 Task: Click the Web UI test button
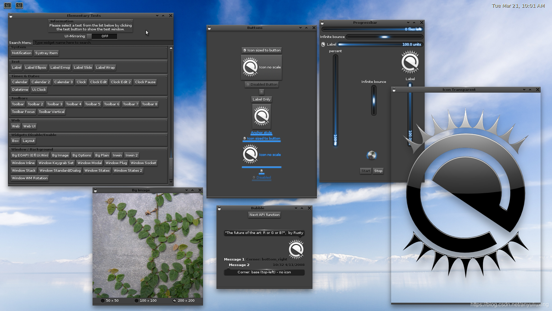click(x=29, y=126)
